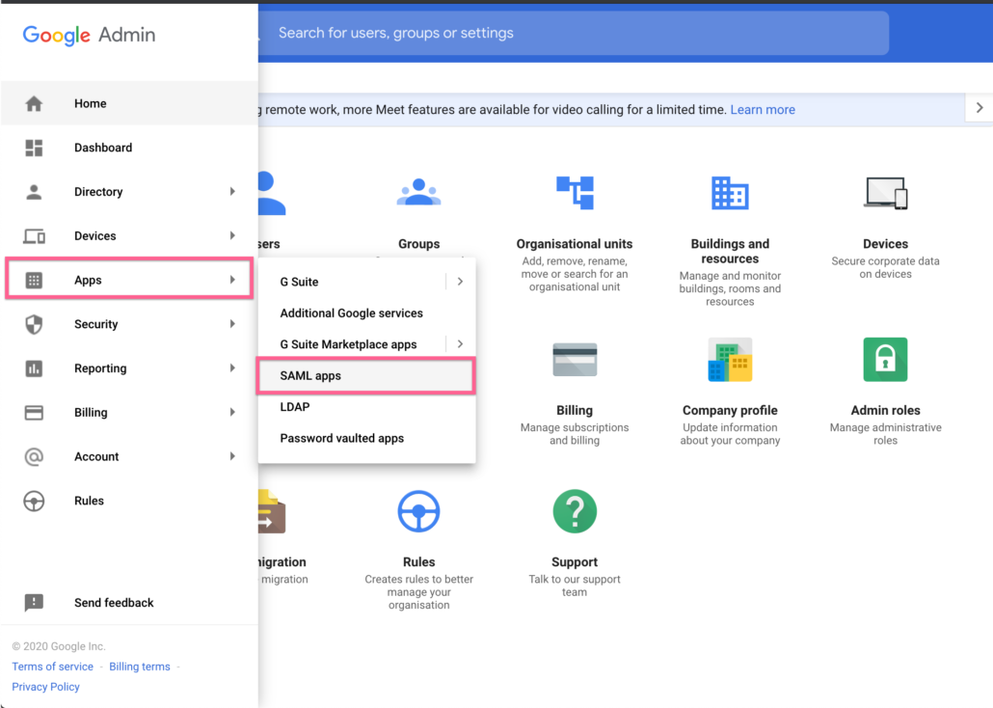The image size is (993, 708).
Task: Open the Organisational units hierarchy icon
Action: pyautogui.click(x=575, y=193)
